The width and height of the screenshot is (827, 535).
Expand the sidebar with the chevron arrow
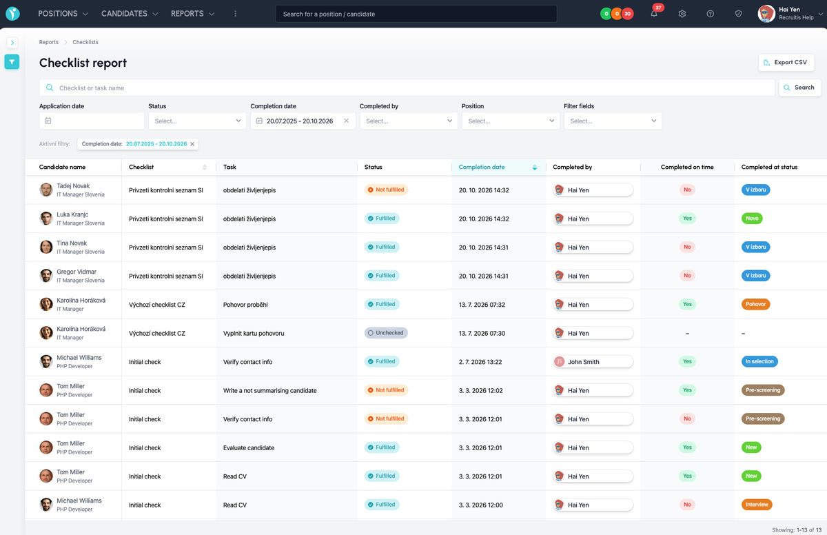pos(12,43)
